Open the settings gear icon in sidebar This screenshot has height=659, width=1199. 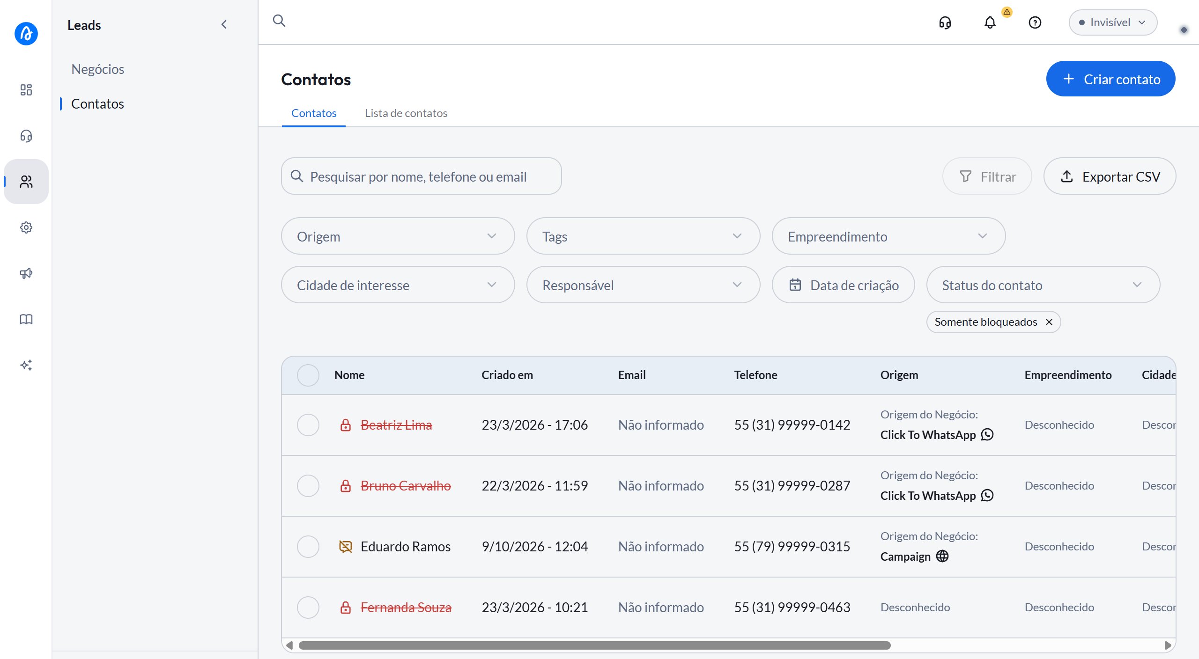pos(26,227)
